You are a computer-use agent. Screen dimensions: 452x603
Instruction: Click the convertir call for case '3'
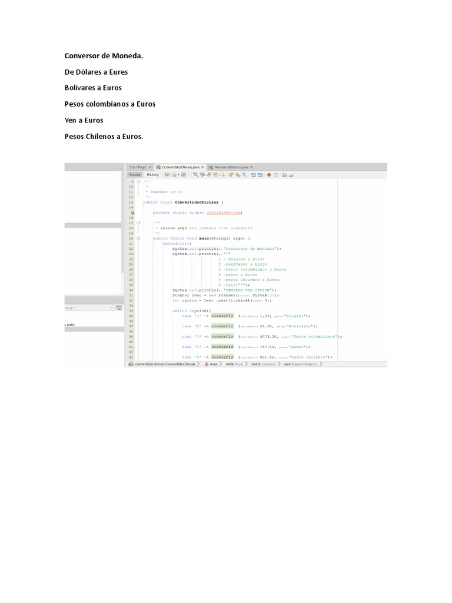pos(222,336)
